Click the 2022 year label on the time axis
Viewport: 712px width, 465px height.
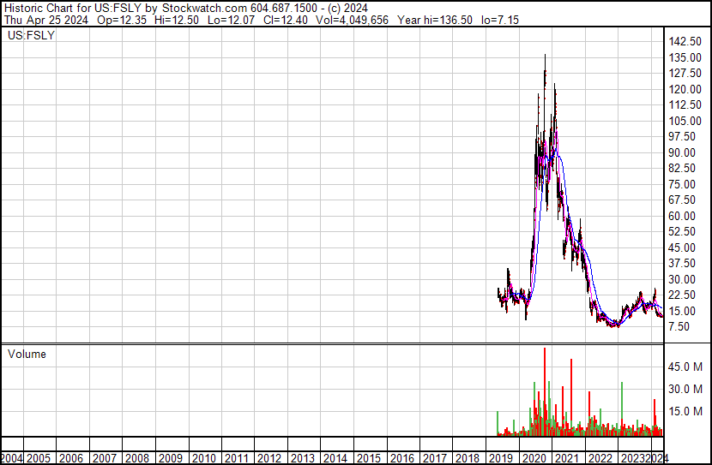point(600,458)
